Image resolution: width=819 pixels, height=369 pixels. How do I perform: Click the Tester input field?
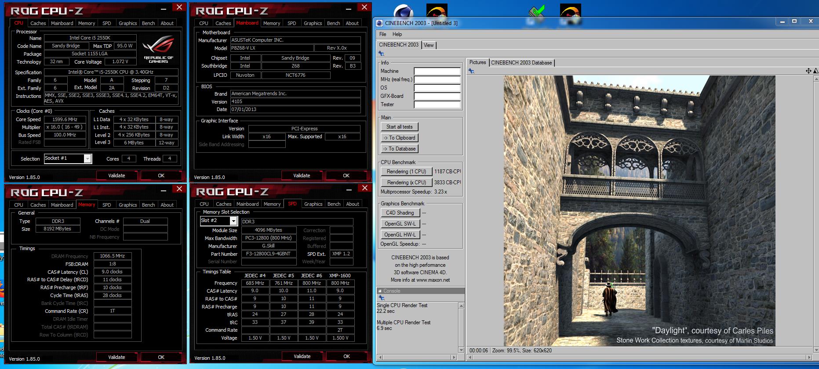[x=437, y=104]
